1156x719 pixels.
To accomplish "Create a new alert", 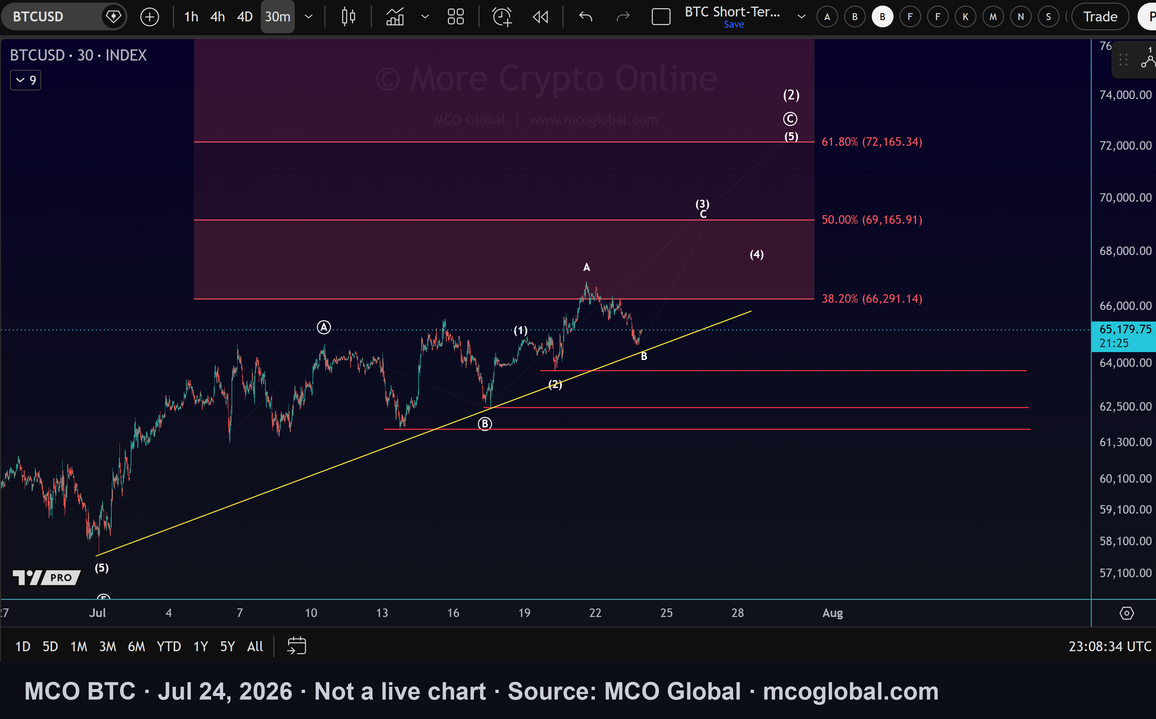I will pos(502,17).
